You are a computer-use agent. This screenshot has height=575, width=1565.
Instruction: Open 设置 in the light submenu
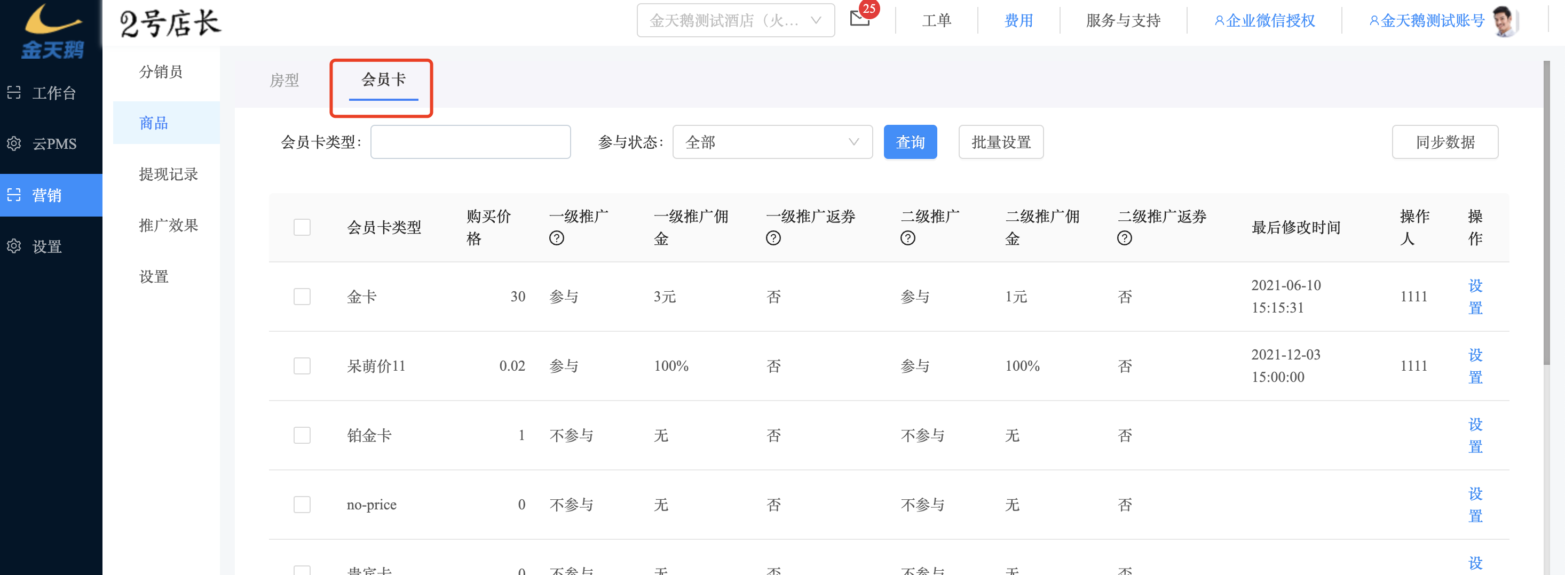coord(154,277)
